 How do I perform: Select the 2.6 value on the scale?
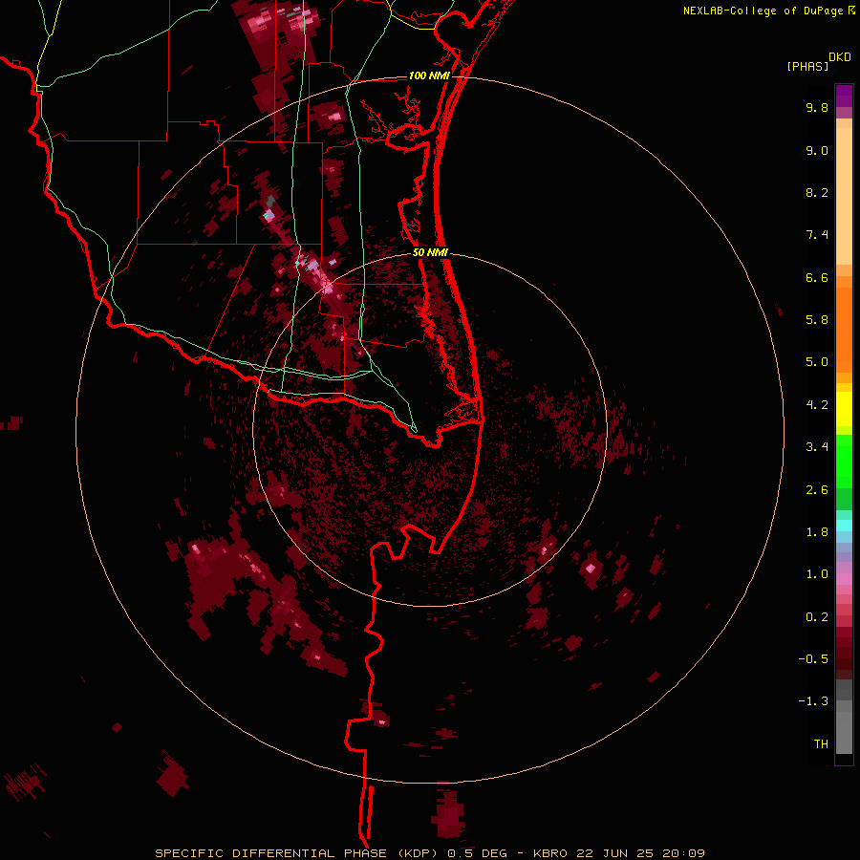pyautogui.click(x=817, y=490)
